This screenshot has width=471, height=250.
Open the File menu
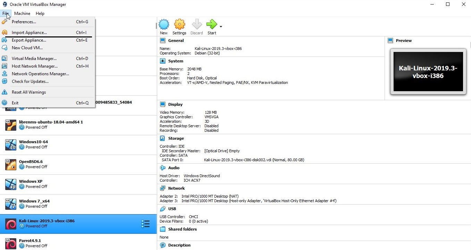point(5,14)
